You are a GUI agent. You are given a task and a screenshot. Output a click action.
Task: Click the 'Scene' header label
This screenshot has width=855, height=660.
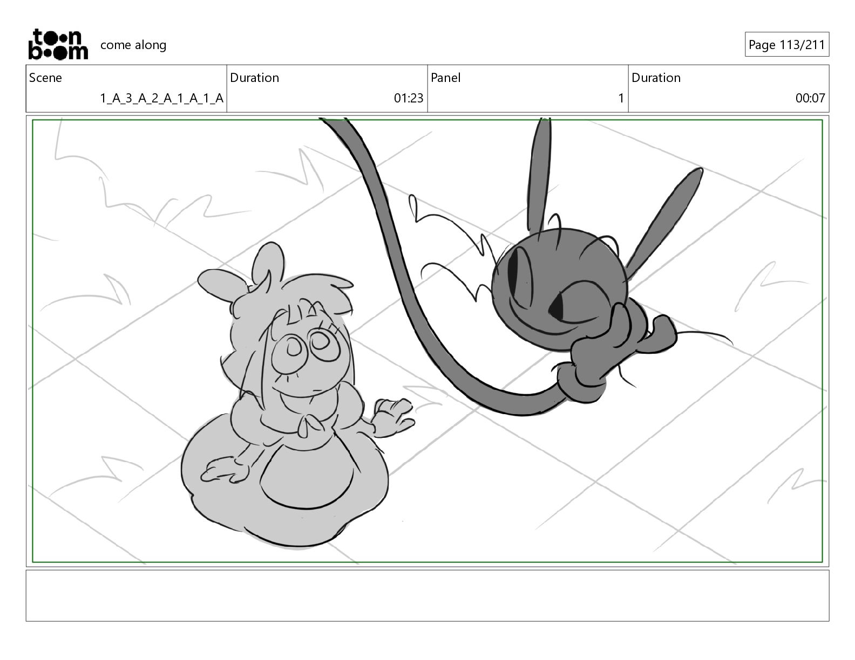click(45, 78)
